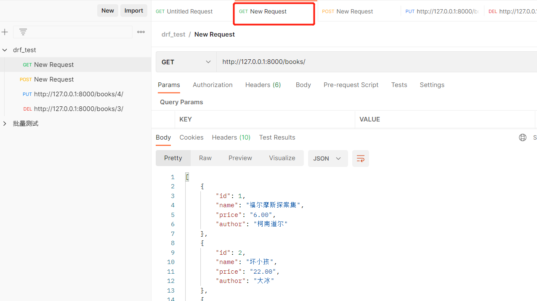Select the DEL books/3 request in sidebar
This screenshot has height=301, width=537.
pyautogui.click(x=78, y=109)
